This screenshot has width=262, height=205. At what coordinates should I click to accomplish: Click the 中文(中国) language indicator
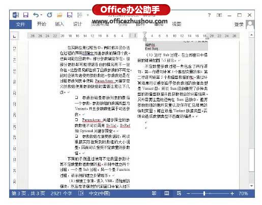click(99, 193)
